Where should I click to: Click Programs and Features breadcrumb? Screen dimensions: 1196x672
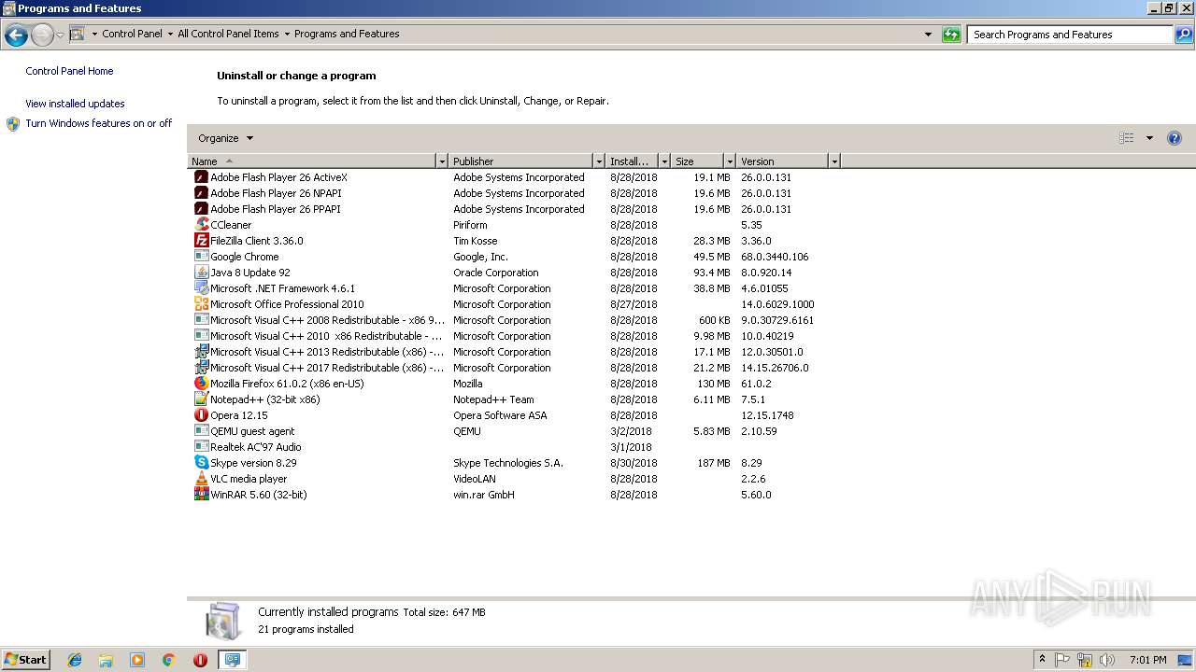pos(347,34)
